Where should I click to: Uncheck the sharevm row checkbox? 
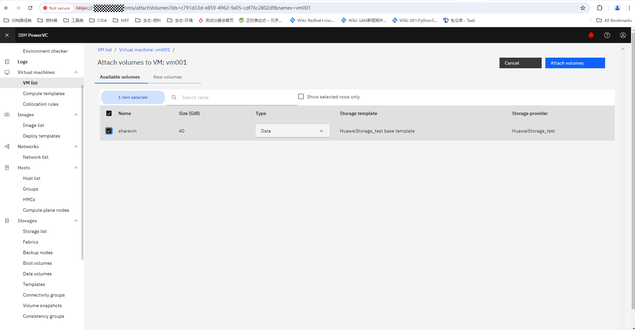pos(109,131)
